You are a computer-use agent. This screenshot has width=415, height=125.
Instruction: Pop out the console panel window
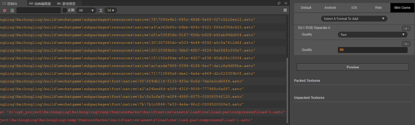coord(279,3)
